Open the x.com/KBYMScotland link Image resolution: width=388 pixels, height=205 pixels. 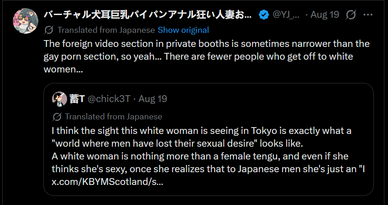107,182
